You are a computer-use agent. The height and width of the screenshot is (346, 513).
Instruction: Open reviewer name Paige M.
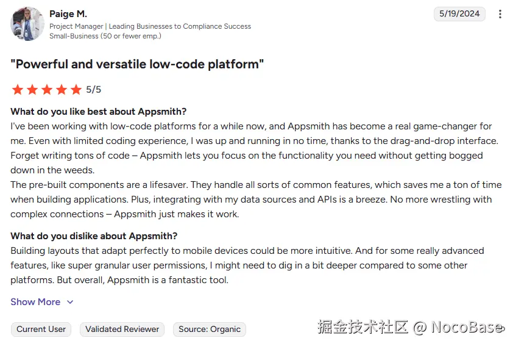[x=68, y=13]
